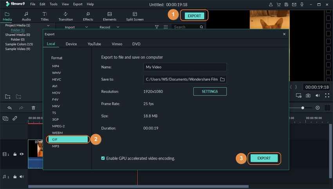Click the delete trash icon in timeline toolbar
The width and height of the screenshot is (333, 189).
coord(33,108)
